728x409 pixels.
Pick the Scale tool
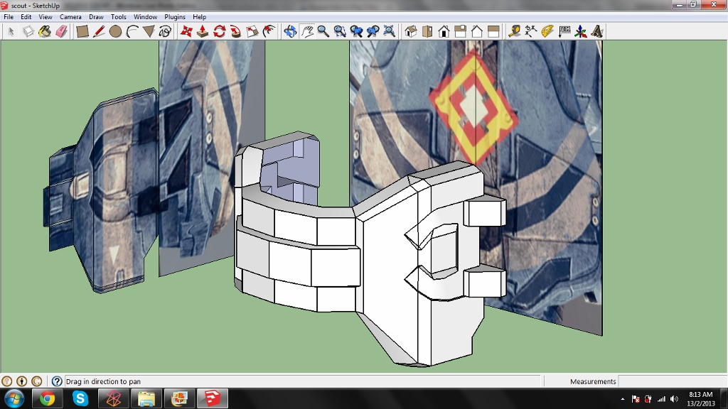pos(252,31)
